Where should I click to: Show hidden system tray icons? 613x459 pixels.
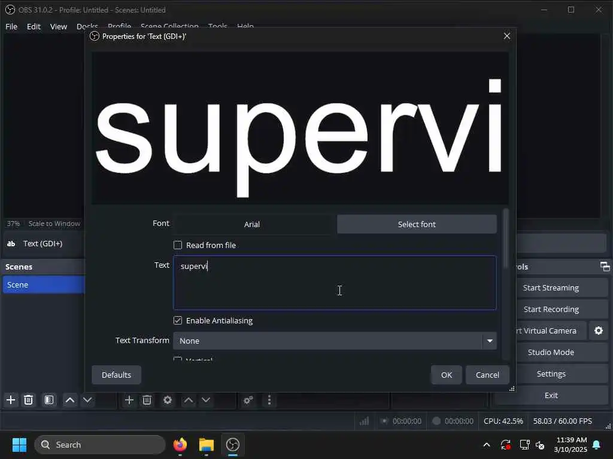[487, 445]
